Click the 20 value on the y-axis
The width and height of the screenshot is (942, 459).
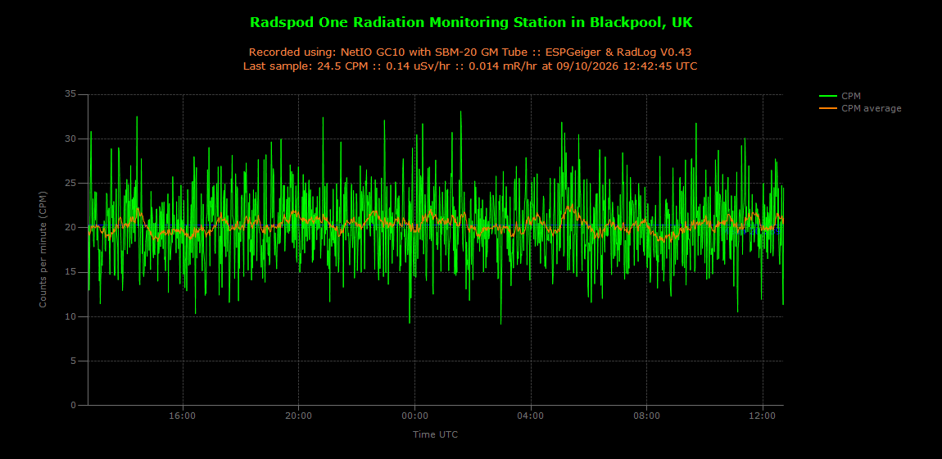click(x=71, y=228)
